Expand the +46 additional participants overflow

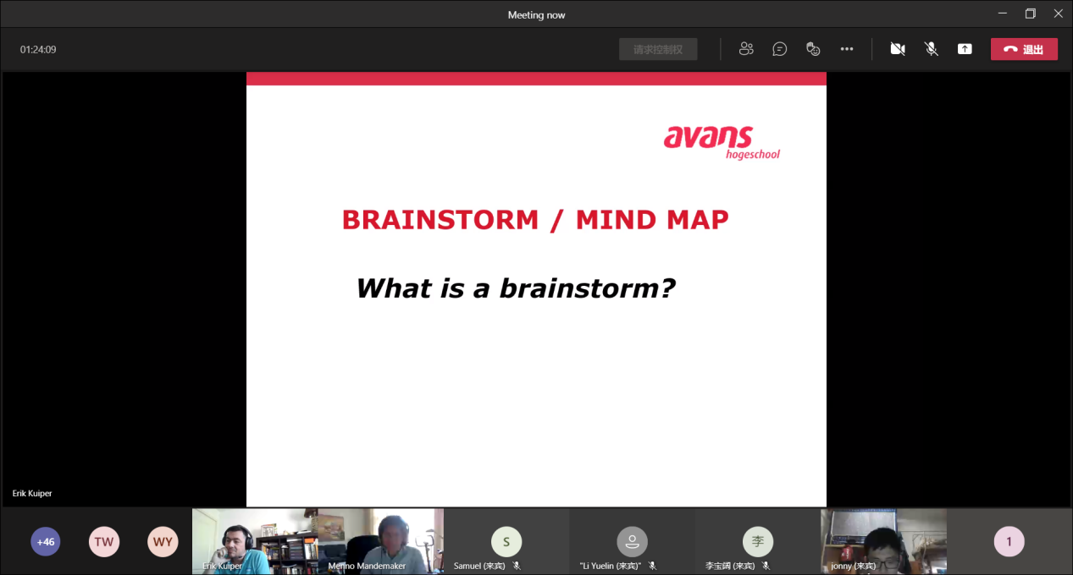click(x=46, y=542)
